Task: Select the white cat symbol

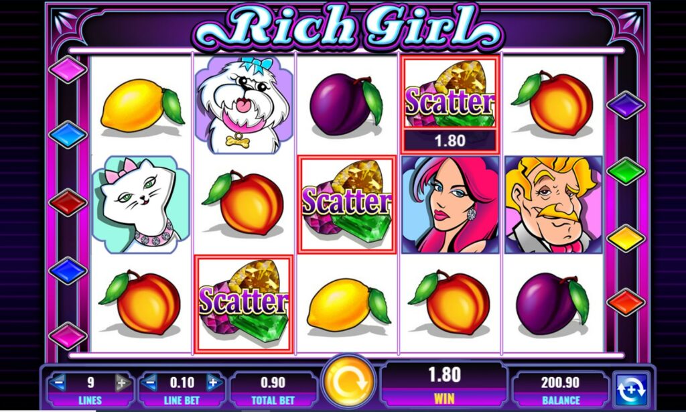Action: pyautogui.click(x=141, y=204)
